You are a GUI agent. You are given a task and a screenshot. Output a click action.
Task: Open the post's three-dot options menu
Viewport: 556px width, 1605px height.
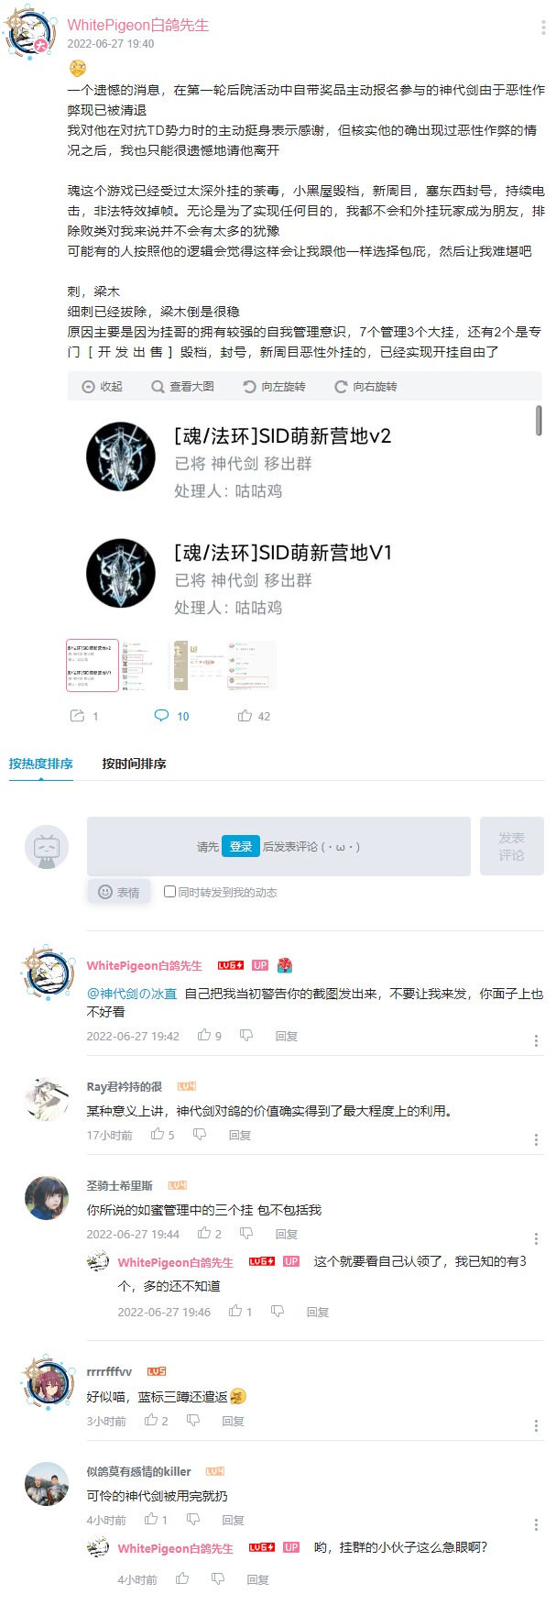point(543,27)
